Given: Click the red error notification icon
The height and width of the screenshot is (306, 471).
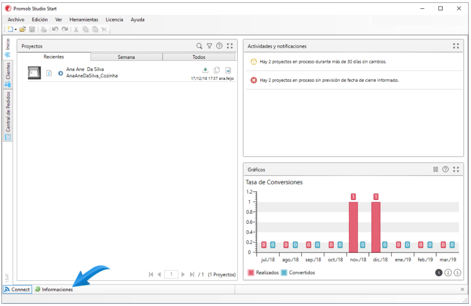Looking at the screenshot, I should click(254, 80).
